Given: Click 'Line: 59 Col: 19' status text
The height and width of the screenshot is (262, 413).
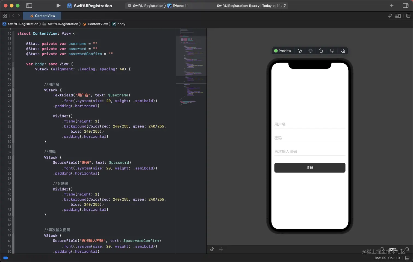Looking at the screenshot, I should (387, 258).
